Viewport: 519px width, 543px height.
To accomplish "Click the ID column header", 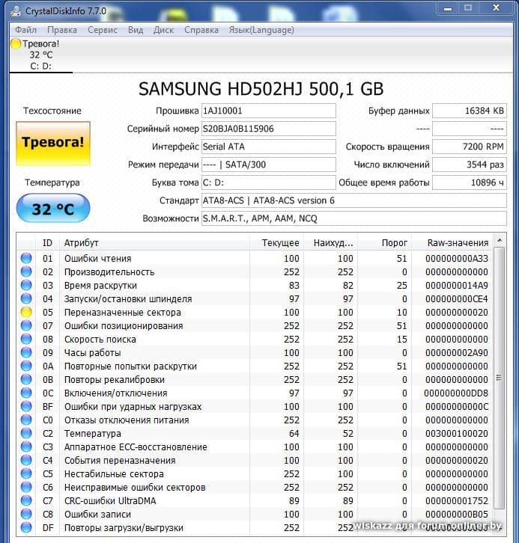I will pyautogui.click(x=47, y=243).
